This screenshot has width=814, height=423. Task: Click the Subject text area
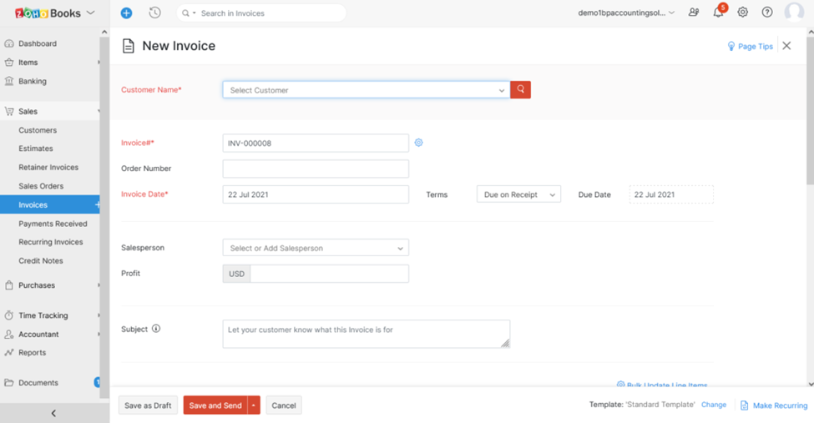pyautogui.click(x=366, y=334)
